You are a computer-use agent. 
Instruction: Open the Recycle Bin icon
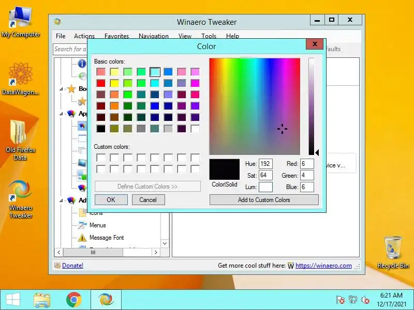[x=393, y=252]
